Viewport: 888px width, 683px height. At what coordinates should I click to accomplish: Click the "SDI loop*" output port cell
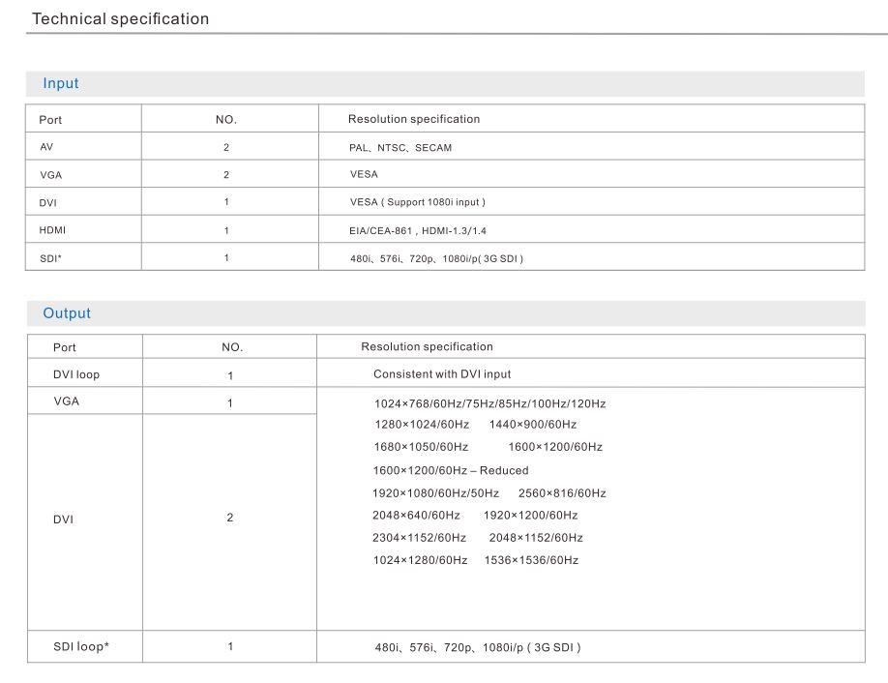pyautogui.click(x=81, y=646)
